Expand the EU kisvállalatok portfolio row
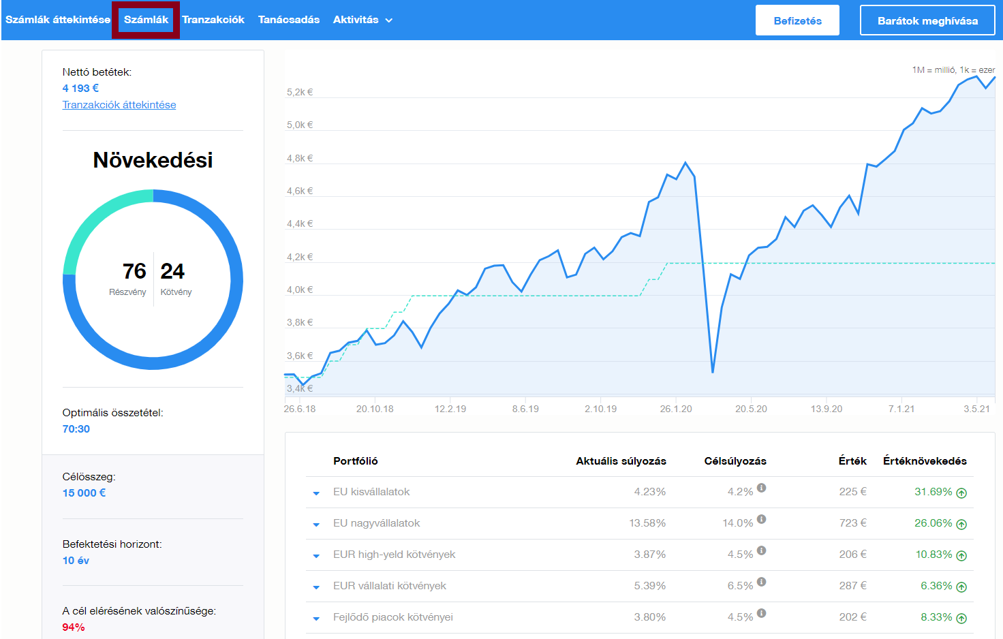The width and height of the screenshot is (1003, 639). (316, 493)
